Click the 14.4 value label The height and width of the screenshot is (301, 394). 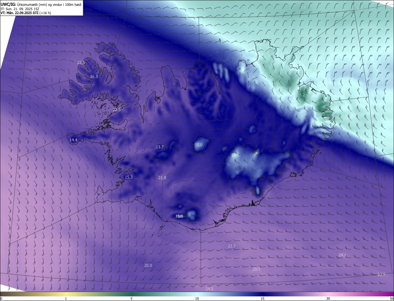tap(73, 140)
